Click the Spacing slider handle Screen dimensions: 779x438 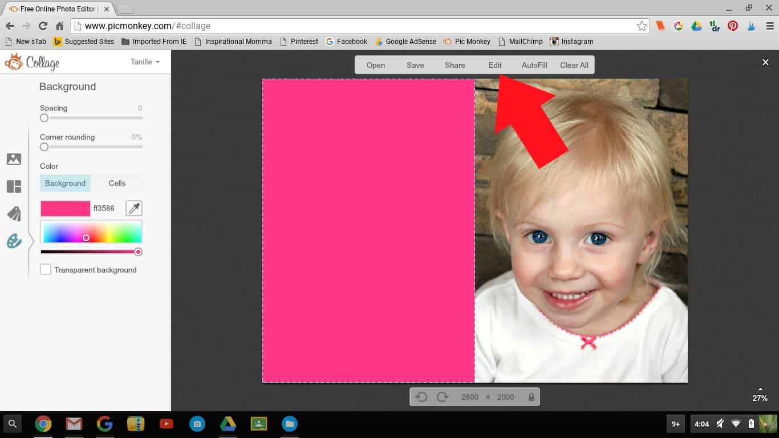coord(44,118)
